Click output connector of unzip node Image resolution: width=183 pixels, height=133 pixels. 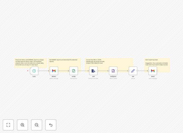(x=78, y=71)
